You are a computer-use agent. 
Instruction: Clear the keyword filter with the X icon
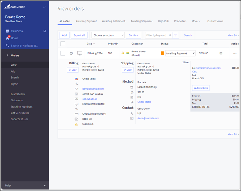pyautogui.click(x=170, y=35)
